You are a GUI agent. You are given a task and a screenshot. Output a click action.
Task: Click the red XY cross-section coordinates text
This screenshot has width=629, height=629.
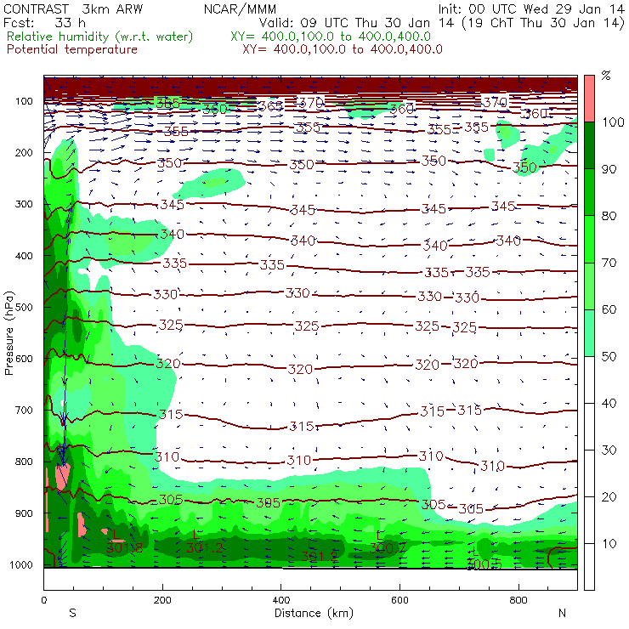(x=343, y=49)
